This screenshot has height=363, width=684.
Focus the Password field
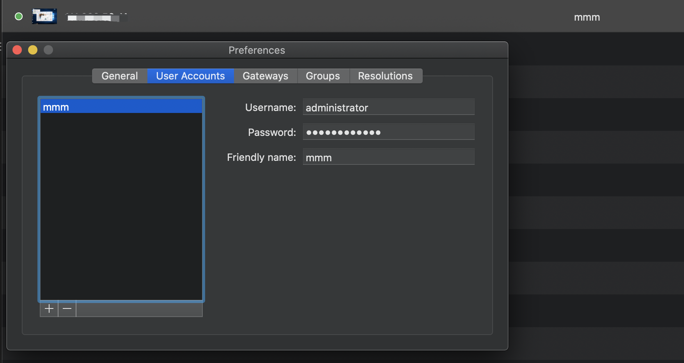pyautogui.click(x=389, y=132)
